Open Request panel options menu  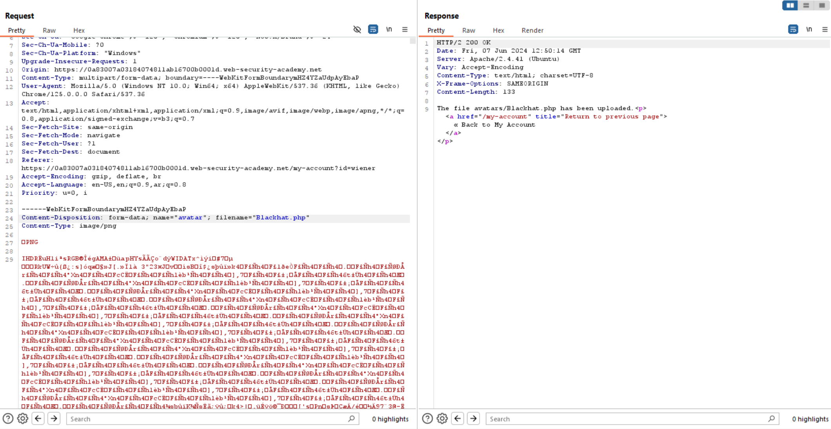pyautogui.click(x=405, y=29)
